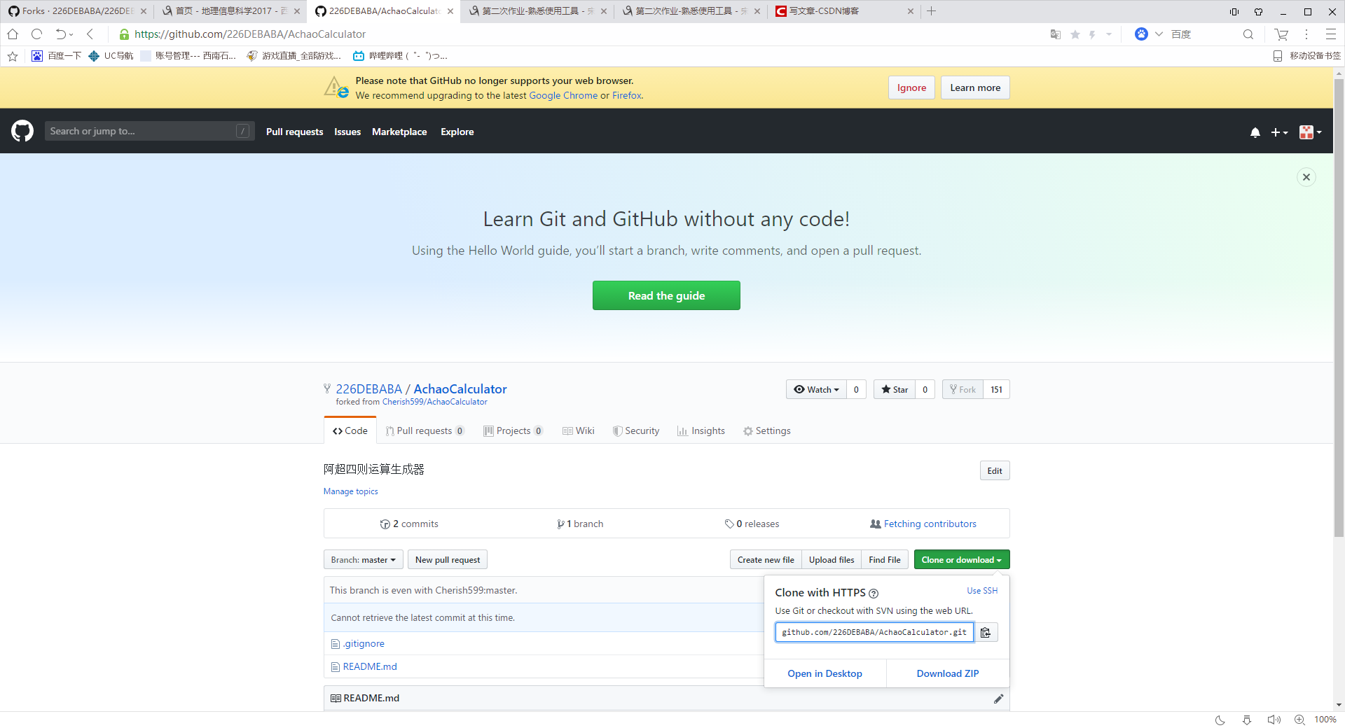Edit README.md with the pencil icon
Image resolution: width=1345 pixels, height=728 pixels.
(x=998, y=699)
